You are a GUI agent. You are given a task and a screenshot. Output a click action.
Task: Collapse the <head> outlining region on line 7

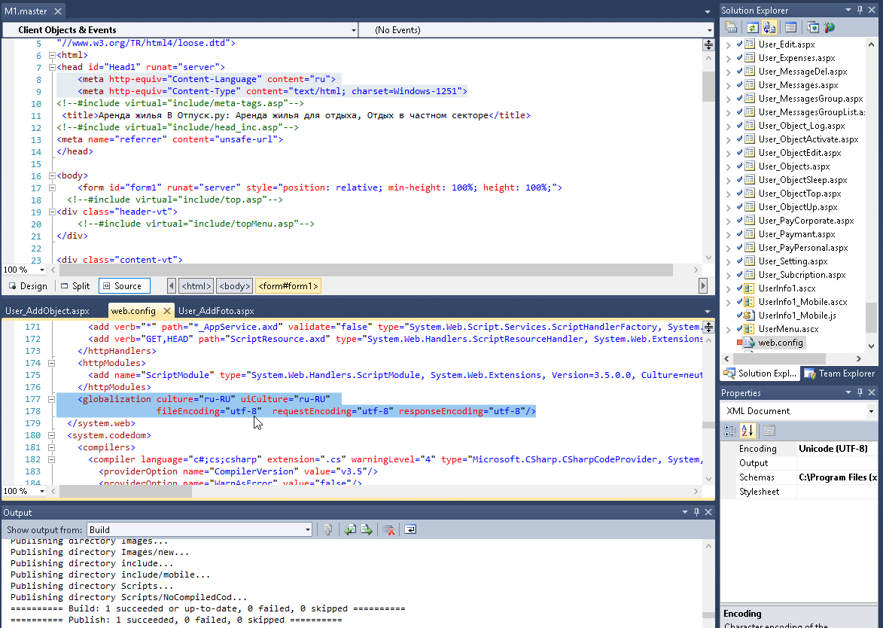pyautogui.click(x=52, y=67)
